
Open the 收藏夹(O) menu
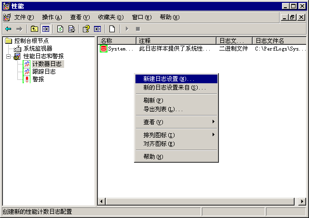tap(111, 17)
